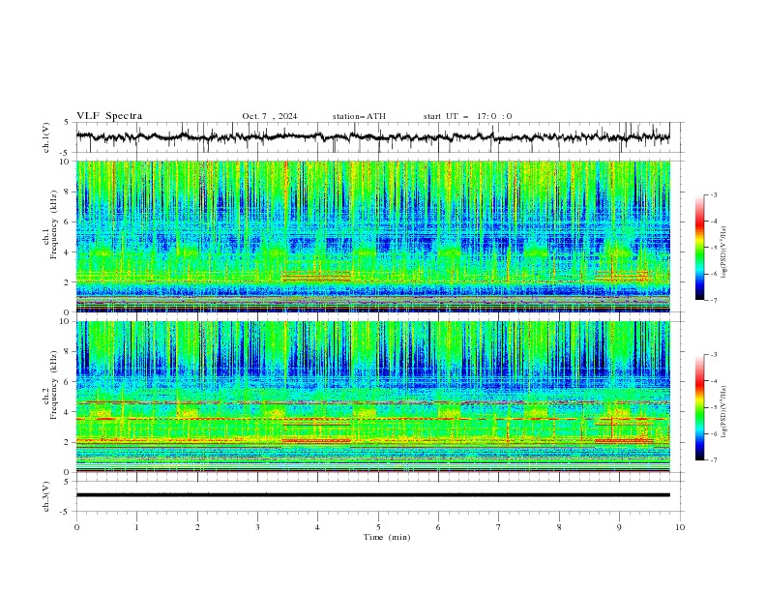766x592 pixels.
Task: Click the red 2 kHz band near minute 4 in ch.2
Action: tap(316, 440)
